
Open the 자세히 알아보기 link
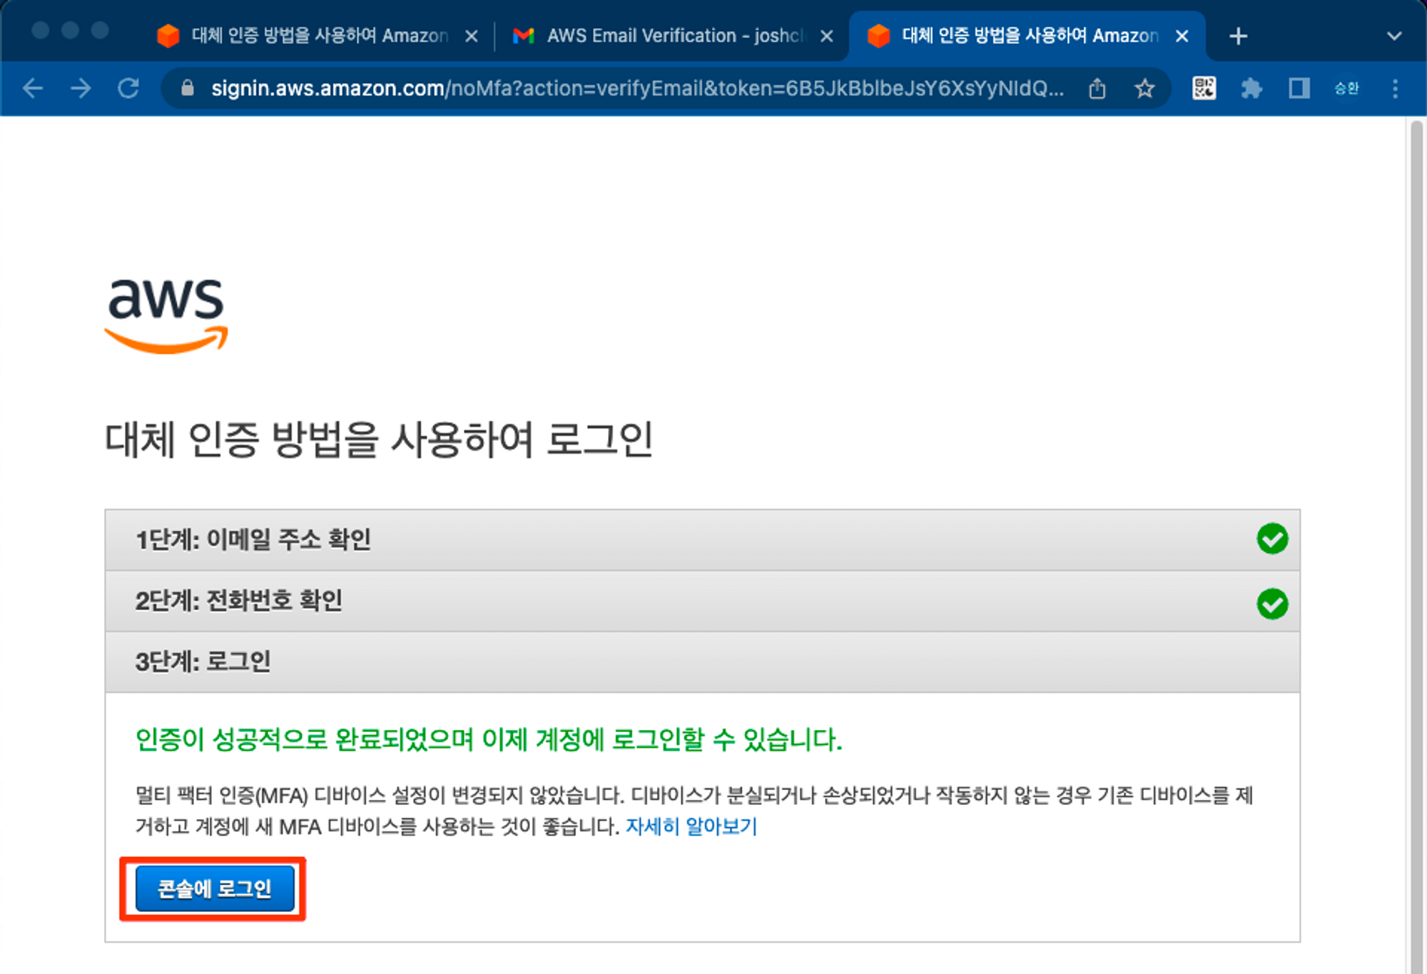691,826
